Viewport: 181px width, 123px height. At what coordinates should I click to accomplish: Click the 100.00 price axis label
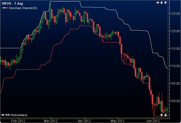point(175,101)
